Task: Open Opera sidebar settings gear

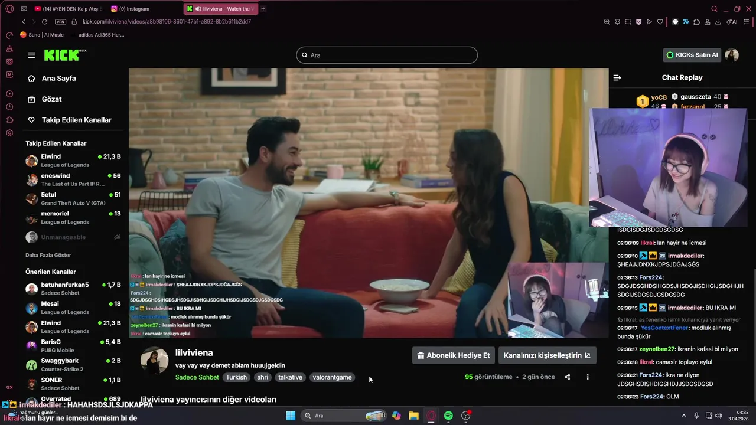Action: (x=9, y=133)
